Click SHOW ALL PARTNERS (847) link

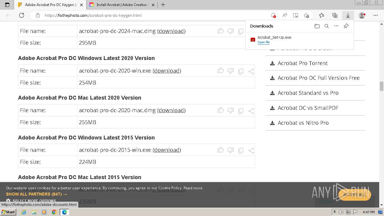coord(37,194)
